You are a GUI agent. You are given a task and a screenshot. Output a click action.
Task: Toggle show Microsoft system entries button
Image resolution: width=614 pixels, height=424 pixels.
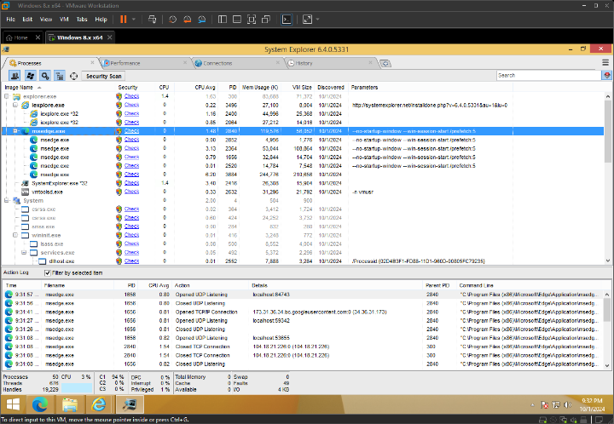[x=30, y=76]
